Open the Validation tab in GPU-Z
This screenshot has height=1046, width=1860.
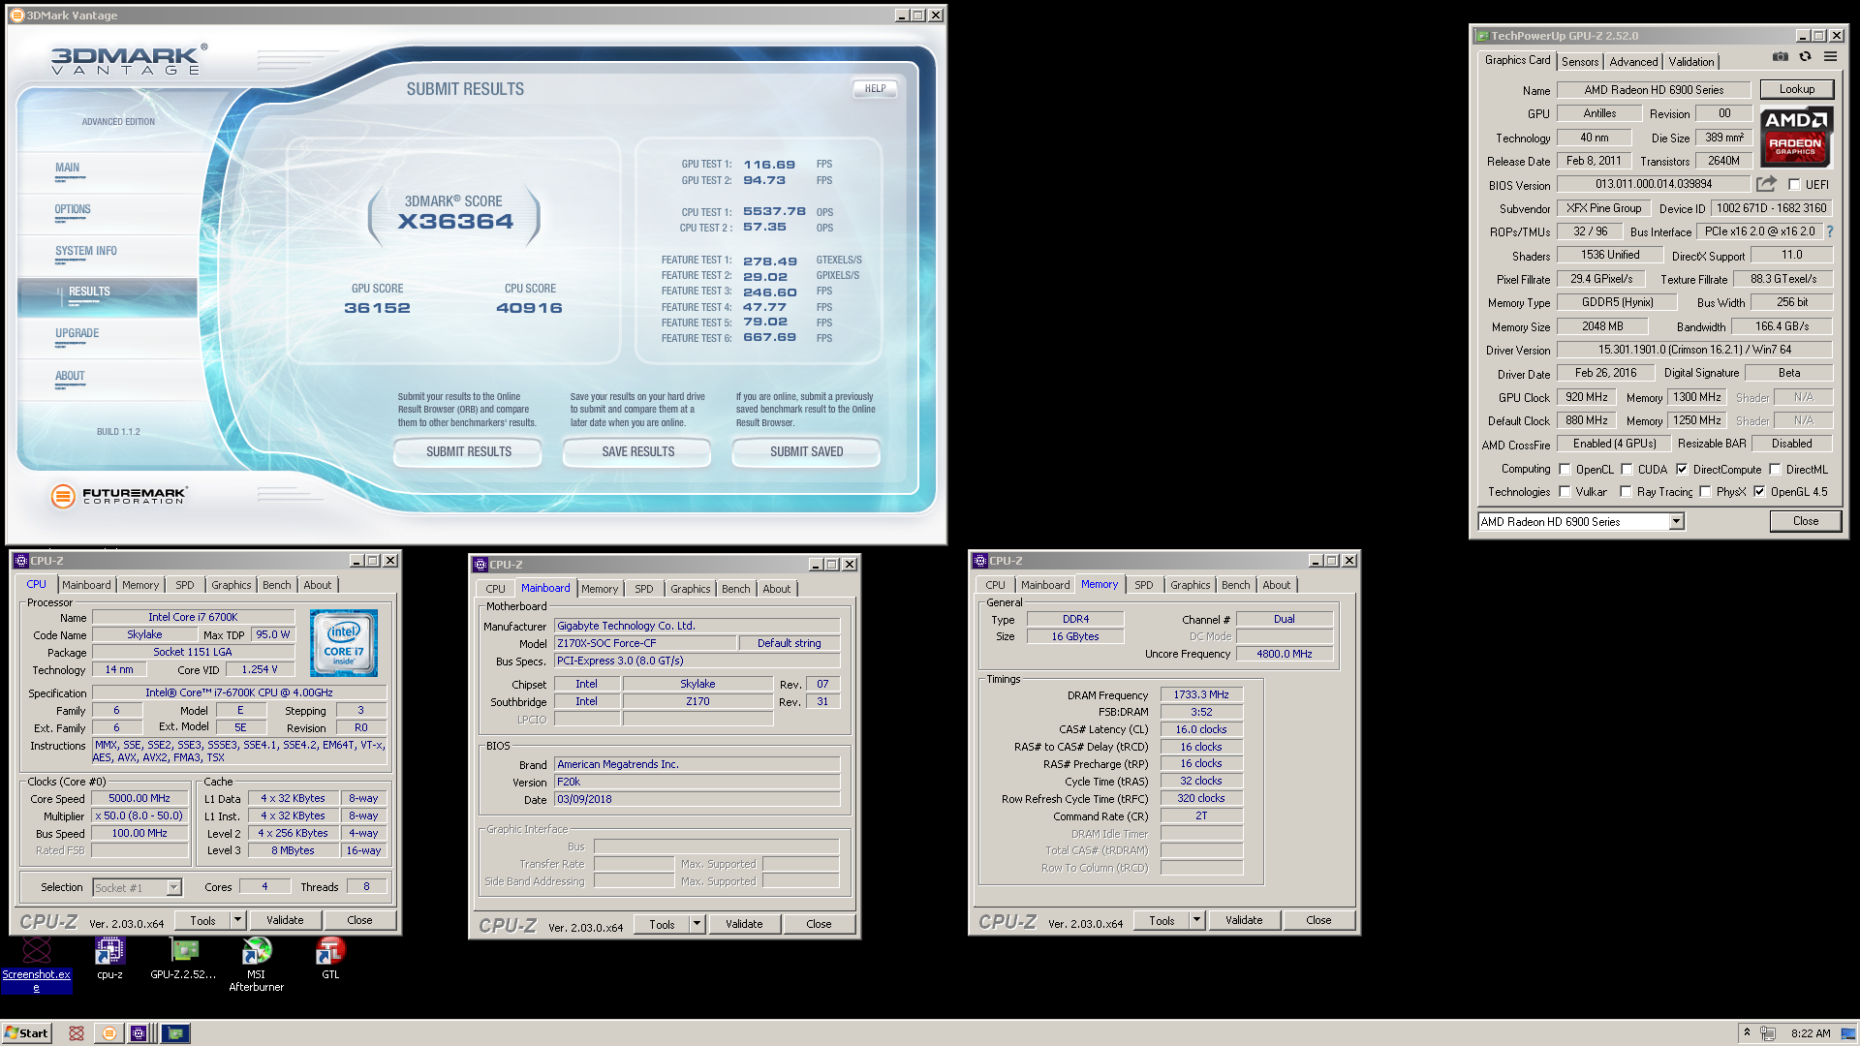click(x=1691, y=62)
